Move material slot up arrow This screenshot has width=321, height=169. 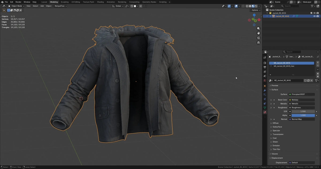pyautogui.click(x=318, y=73)
